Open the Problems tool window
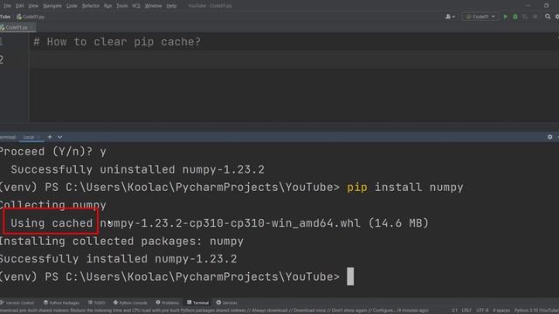This screenshot has height=314, width=559. [167, 303]
